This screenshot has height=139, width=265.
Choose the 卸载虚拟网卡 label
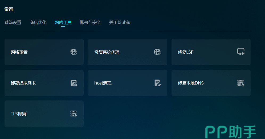coord(23,83)
